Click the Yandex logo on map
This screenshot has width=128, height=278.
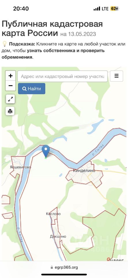pyautogui.click(x=116, y=259)
